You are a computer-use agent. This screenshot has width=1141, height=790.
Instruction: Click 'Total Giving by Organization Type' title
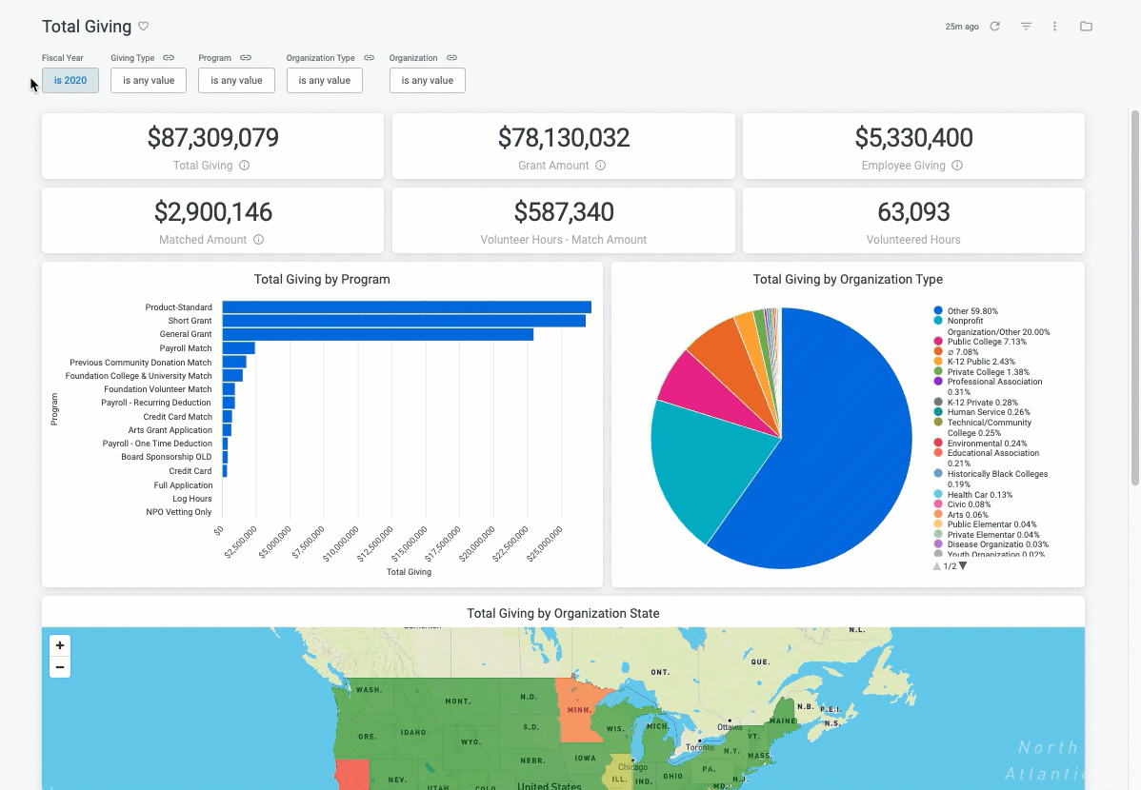pos(848,279)
